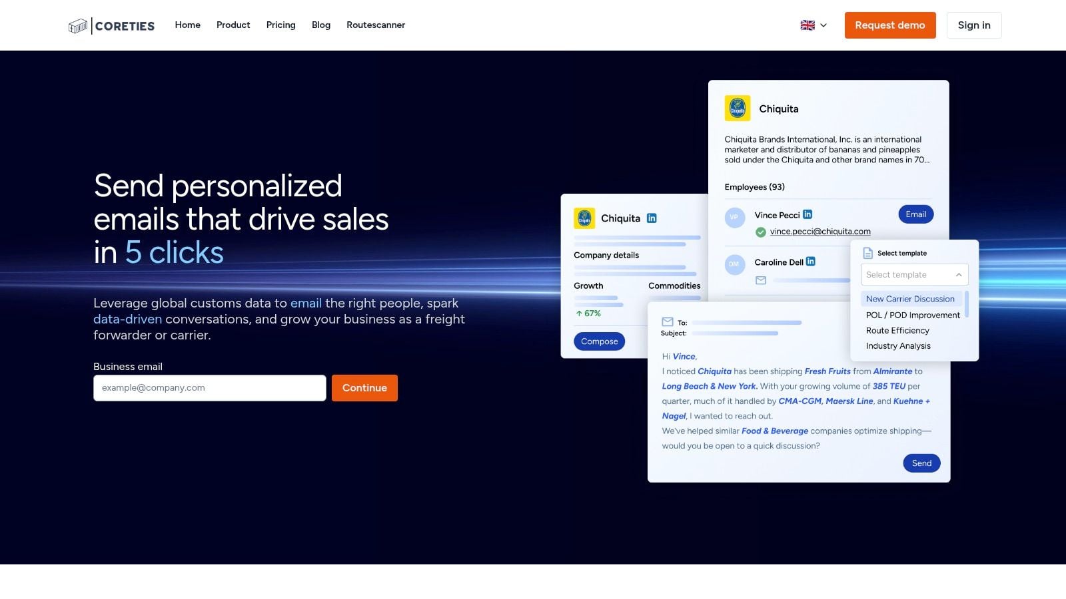Screen dimensions: 1066x599
Task: Open the Chiquita LinkedIn icon in the small card
Action: 652,218
